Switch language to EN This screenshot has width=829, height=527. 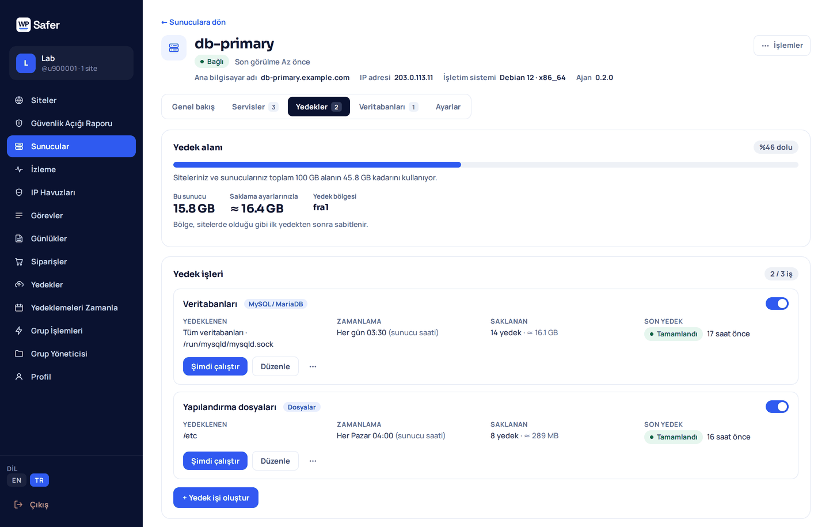point(17,480)
